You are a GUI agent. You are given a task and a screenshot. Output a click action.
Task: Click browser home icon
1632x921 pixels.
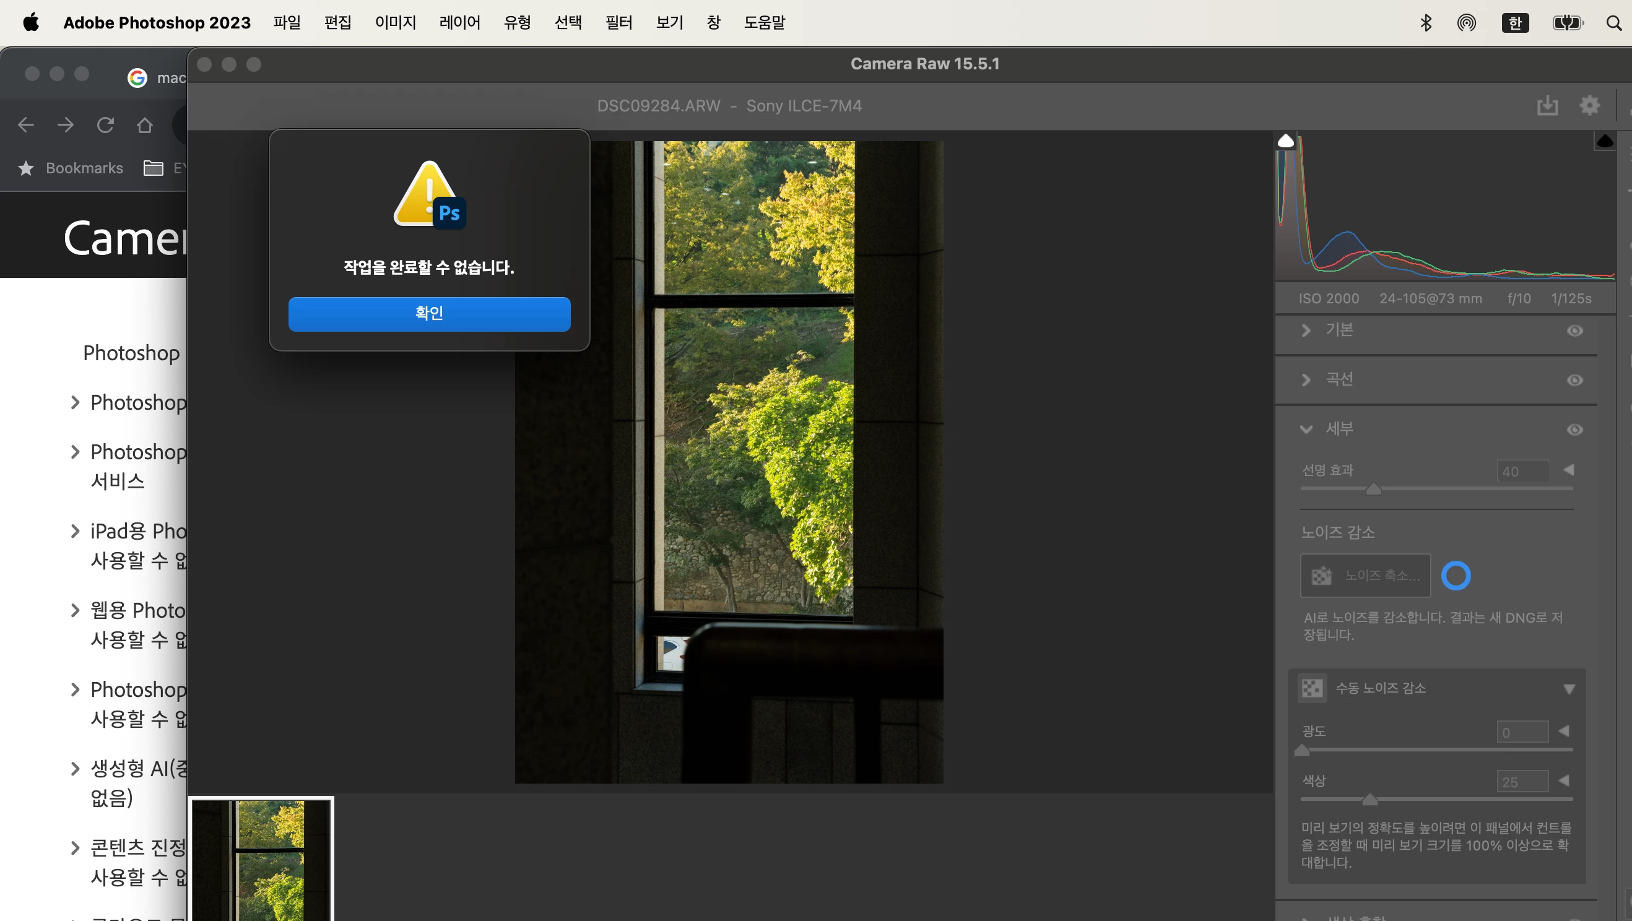pos(144,125)
